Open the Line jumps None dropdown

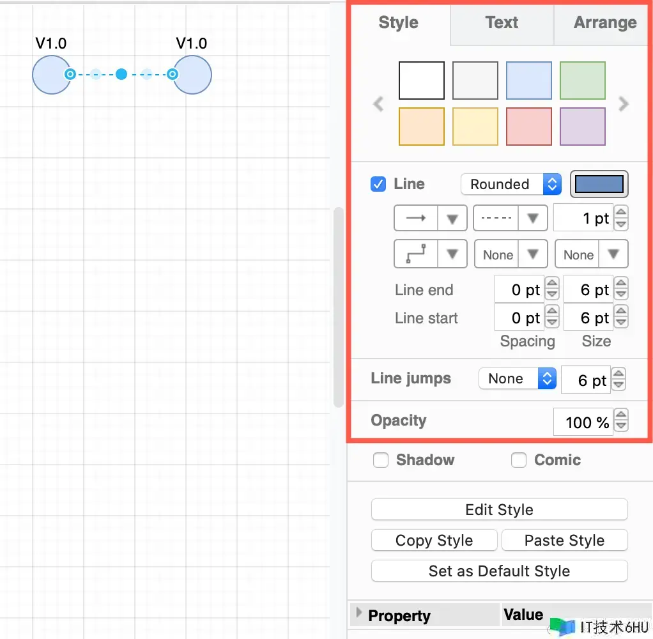(517, 379)
